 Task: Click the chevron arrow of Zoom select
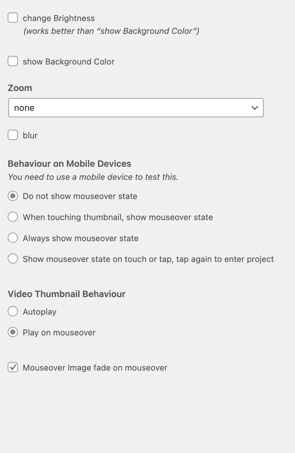pos(254,108)
